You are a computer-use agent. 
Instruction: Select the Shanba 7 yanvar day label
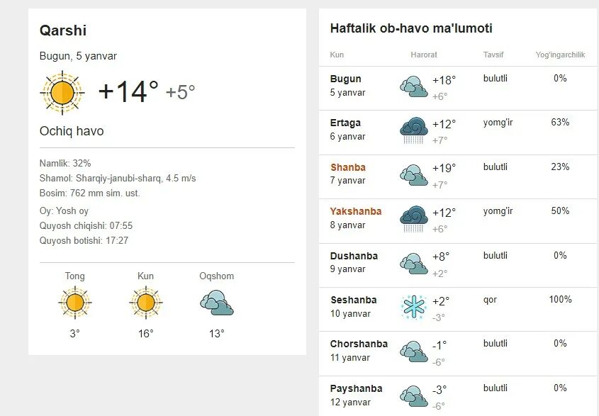pos(348,174)
